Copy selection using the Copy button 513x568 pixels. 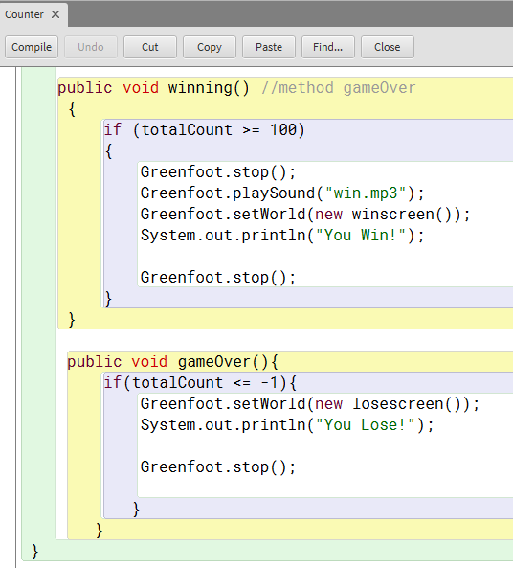pyautogui.click(x=210, y=47)
